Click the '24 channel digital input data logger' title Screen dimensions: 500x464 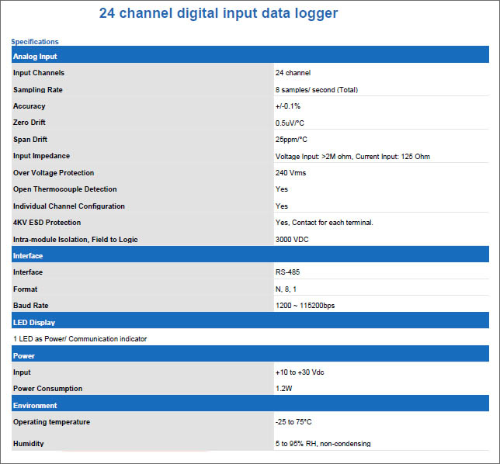pos(218,14)
